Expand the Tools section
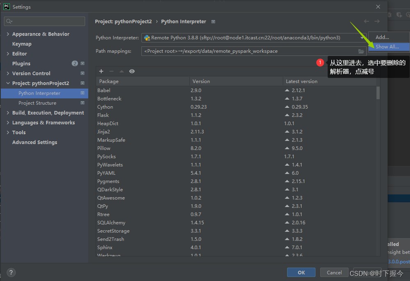410x281 pixels. click(x=8, y=133)
